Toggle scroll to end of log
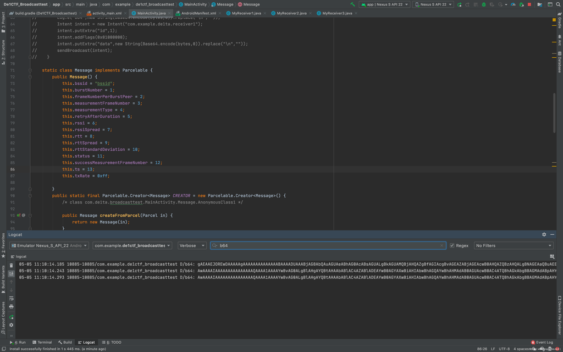 coord(11,273)
